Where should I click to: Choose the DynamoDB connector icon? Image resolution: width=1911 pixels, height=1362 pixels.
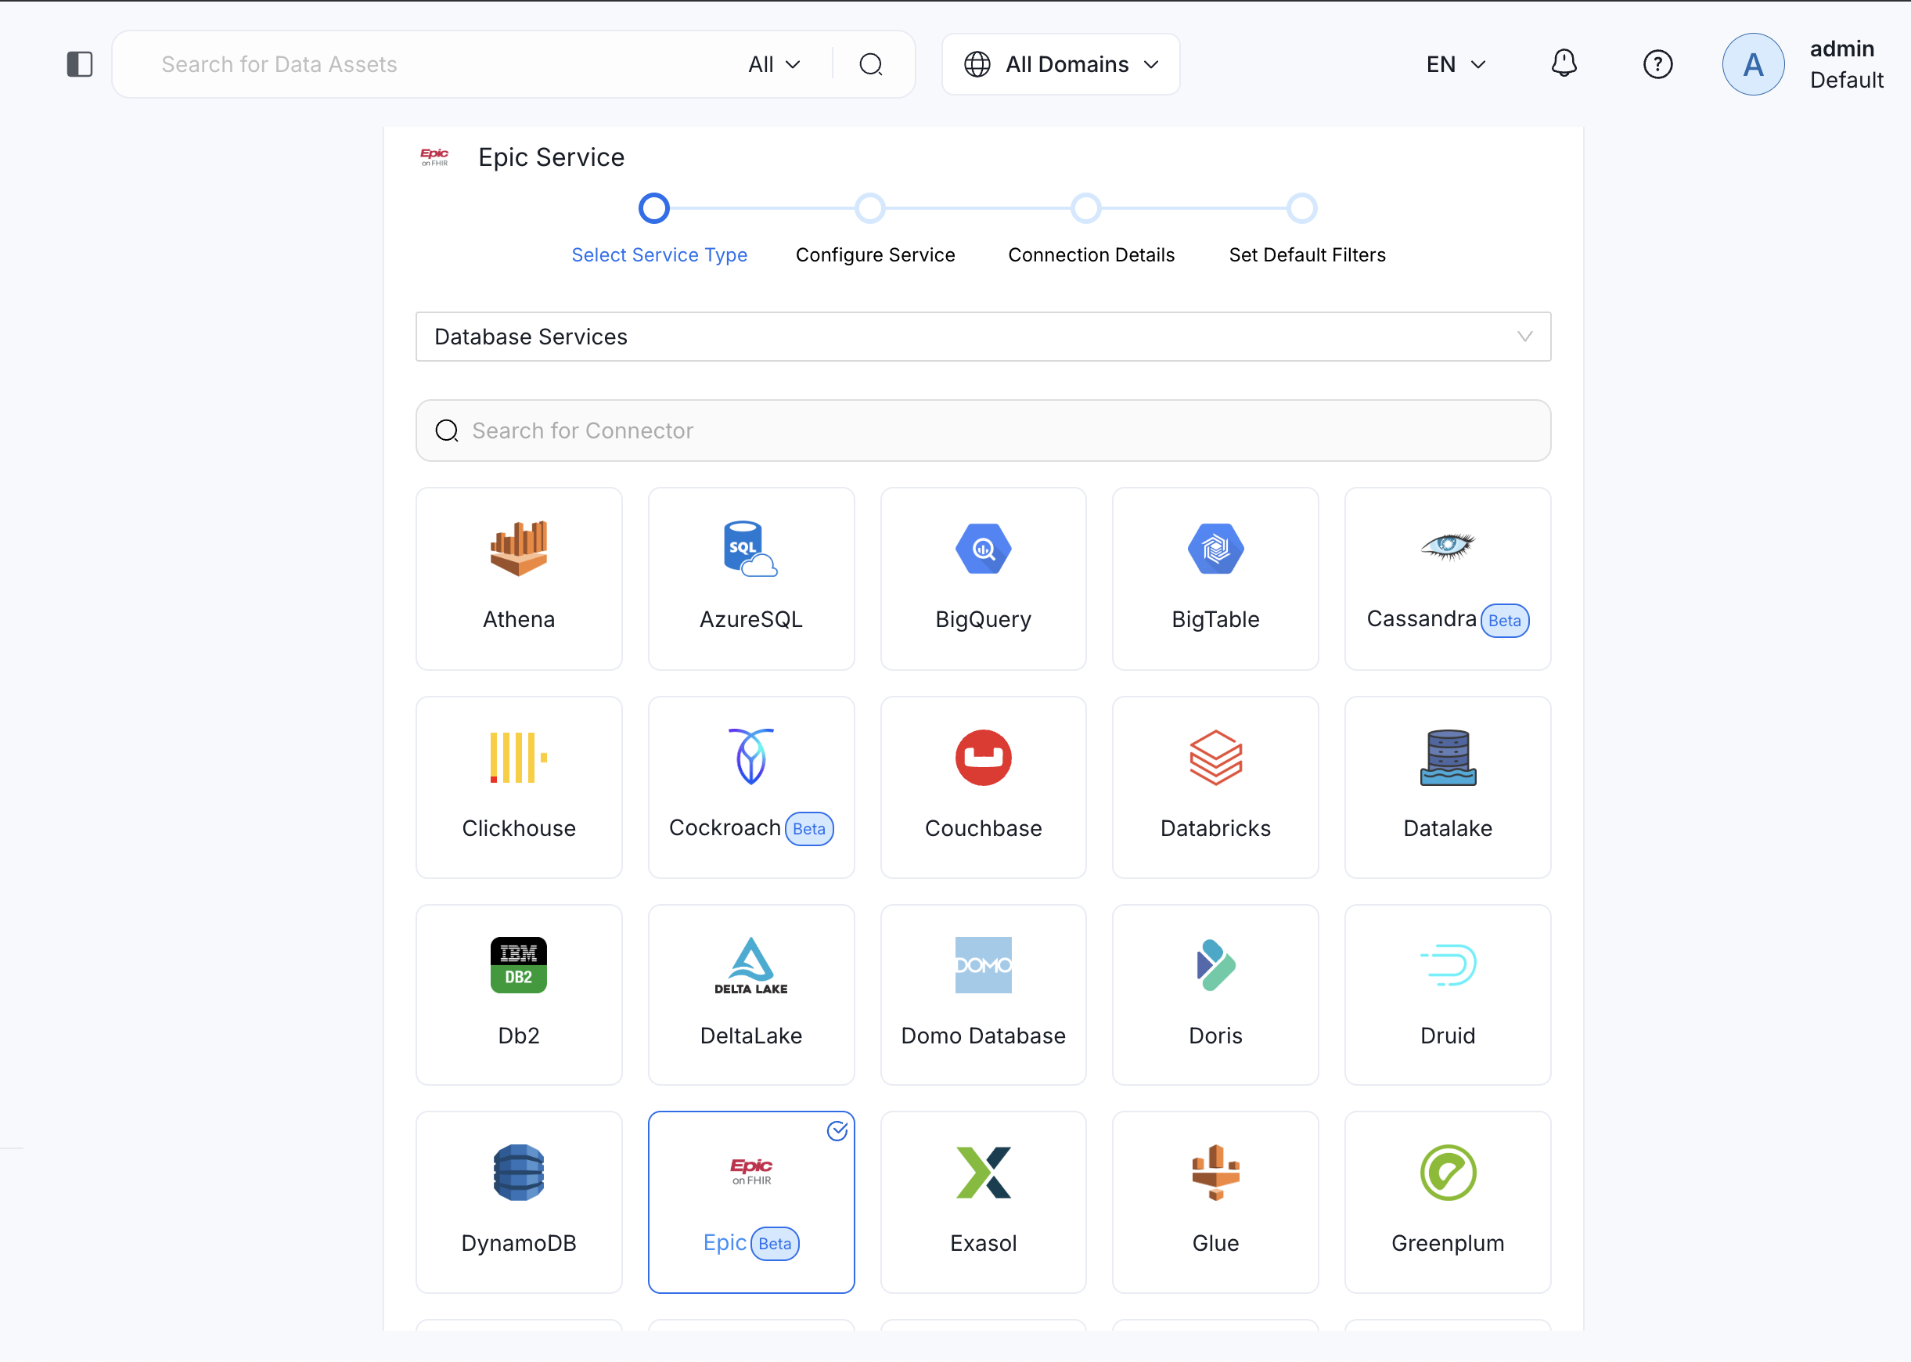518,1173
